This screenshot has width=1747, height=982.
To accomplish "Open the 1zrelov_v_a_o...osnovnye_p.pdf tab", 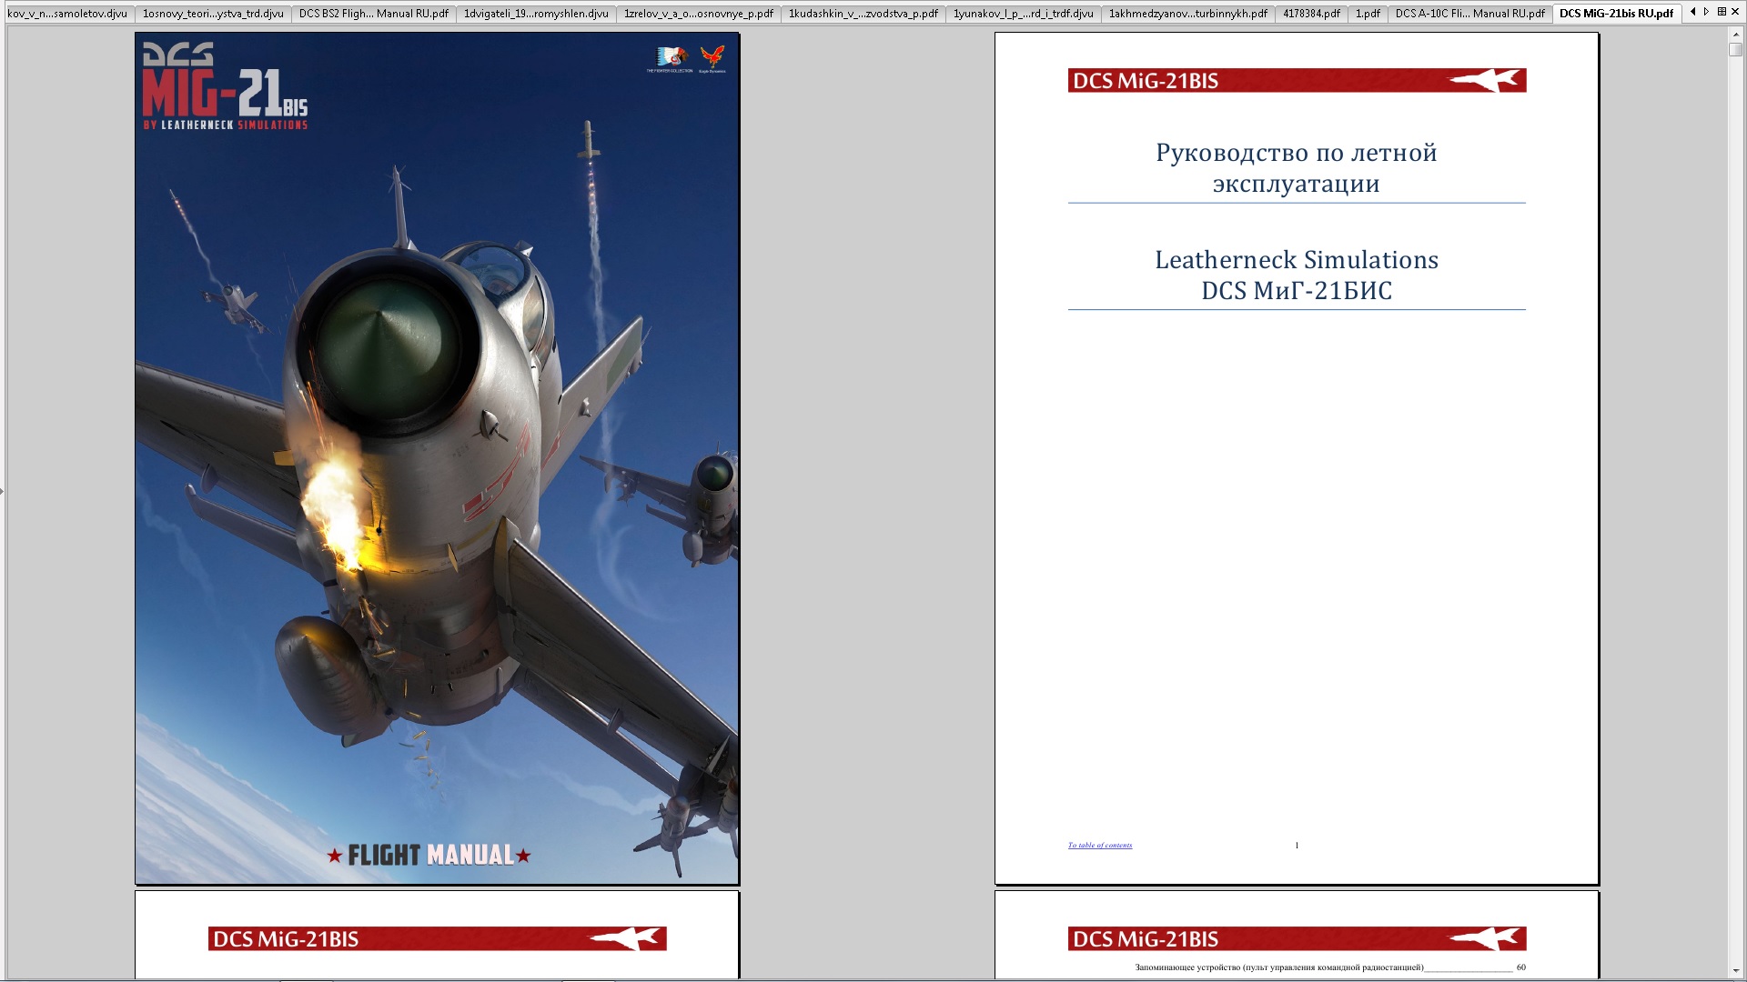I will [698, 14].
